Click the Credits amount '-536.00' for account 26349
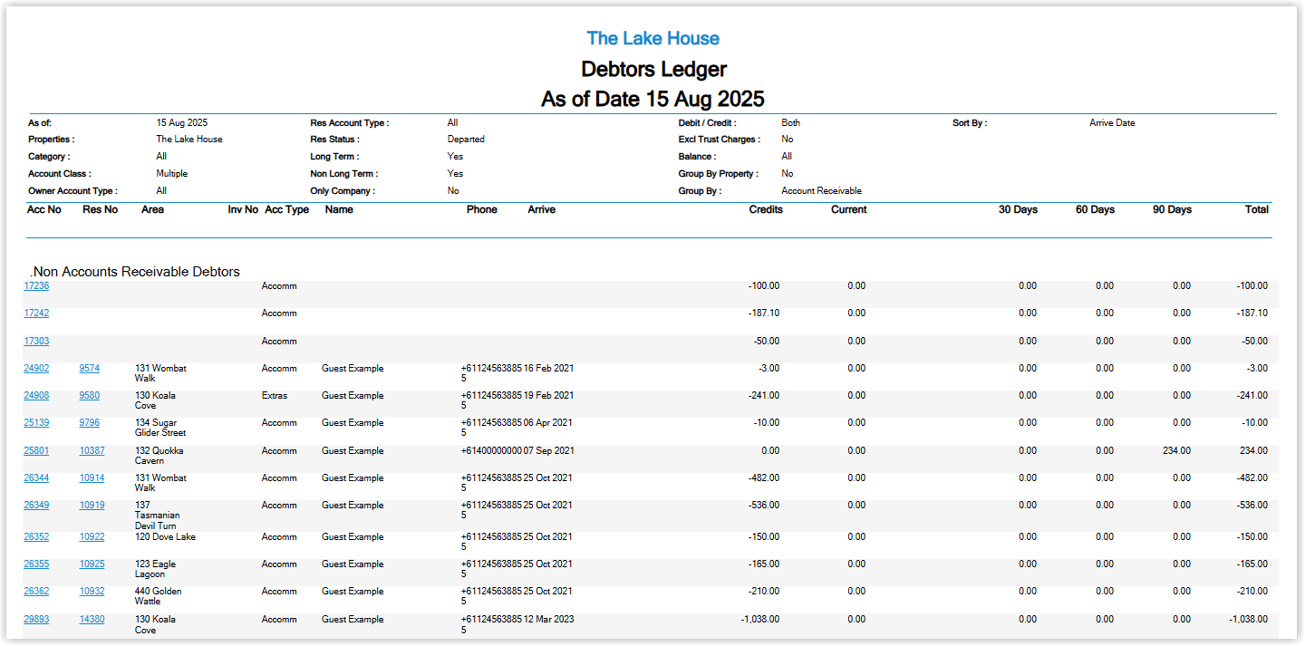The width and height of the screenshot is (1305, 646). point(764,506)
